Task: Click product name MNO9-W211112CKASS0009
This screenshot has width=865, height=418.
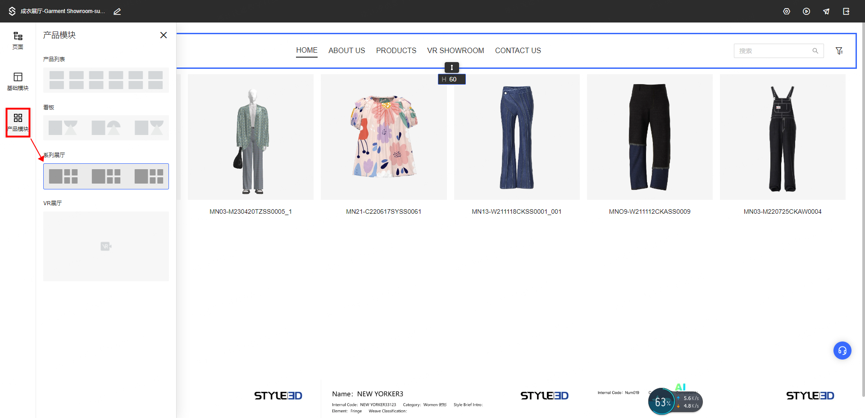Action: pyautogui.click(x=650, y=211)
